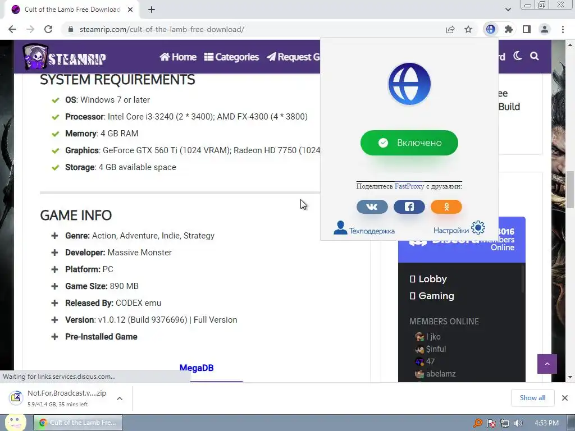Open the Extensions puzzle icon
This screenshot has height=431, width=575.
click(x=508, y=29)
